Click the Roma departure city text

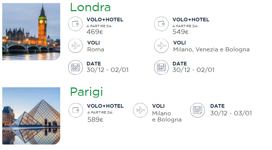96,50
